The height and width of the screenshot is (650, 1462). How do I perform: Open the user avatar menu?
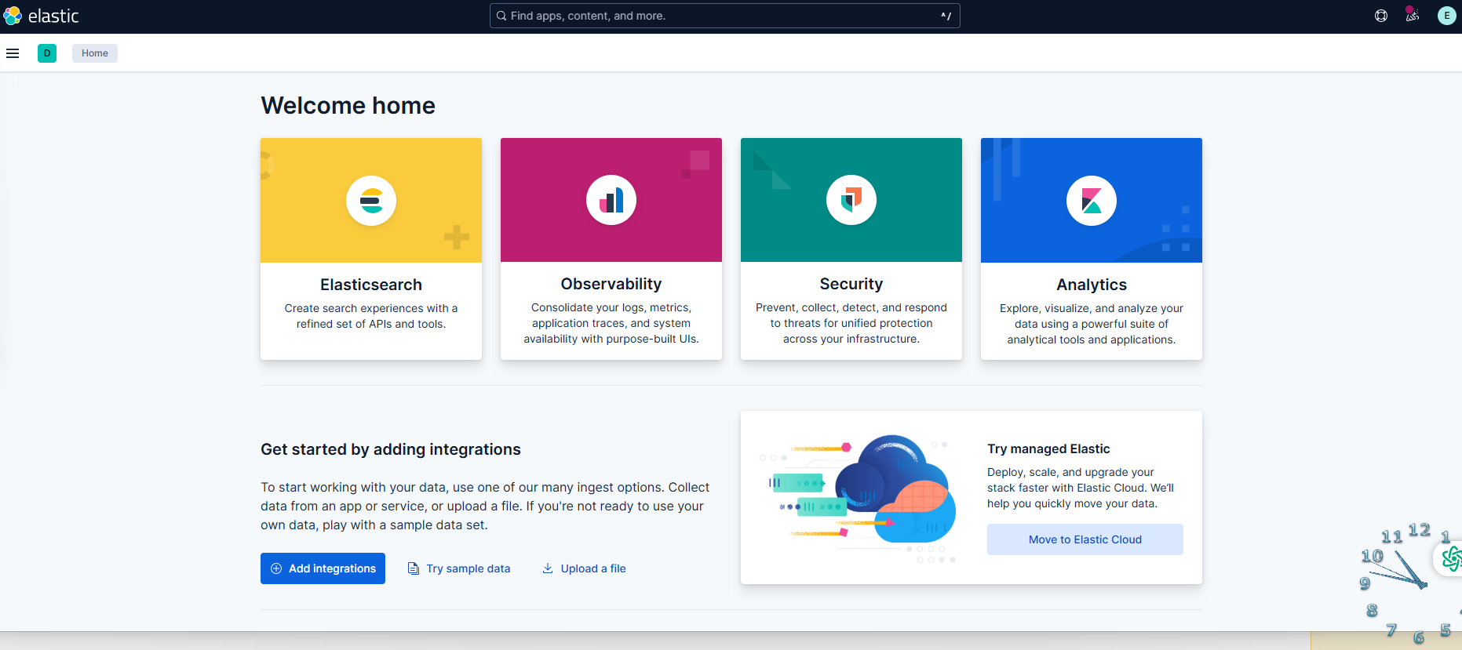1446,16
